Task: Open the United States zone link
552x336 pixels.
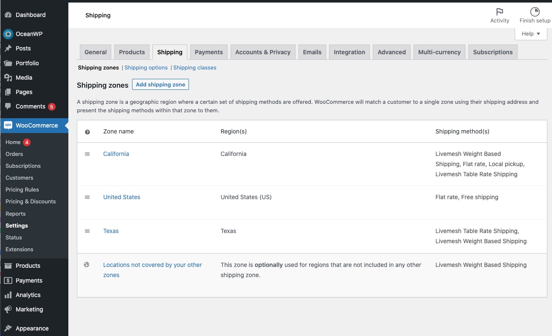Action: point(121,197)
